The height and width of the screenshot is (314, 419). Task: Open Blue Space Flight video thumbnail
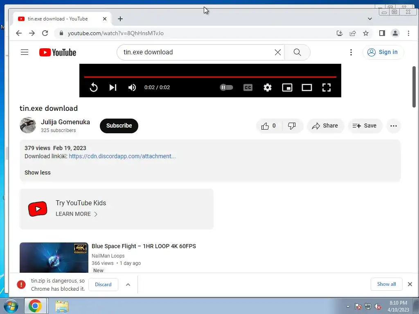click(x=54, y=258)
